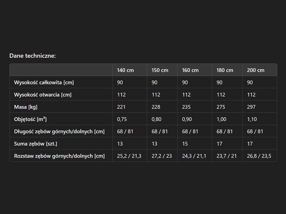
Task: Select the 160 cm column header
Action: click(195, 70)
